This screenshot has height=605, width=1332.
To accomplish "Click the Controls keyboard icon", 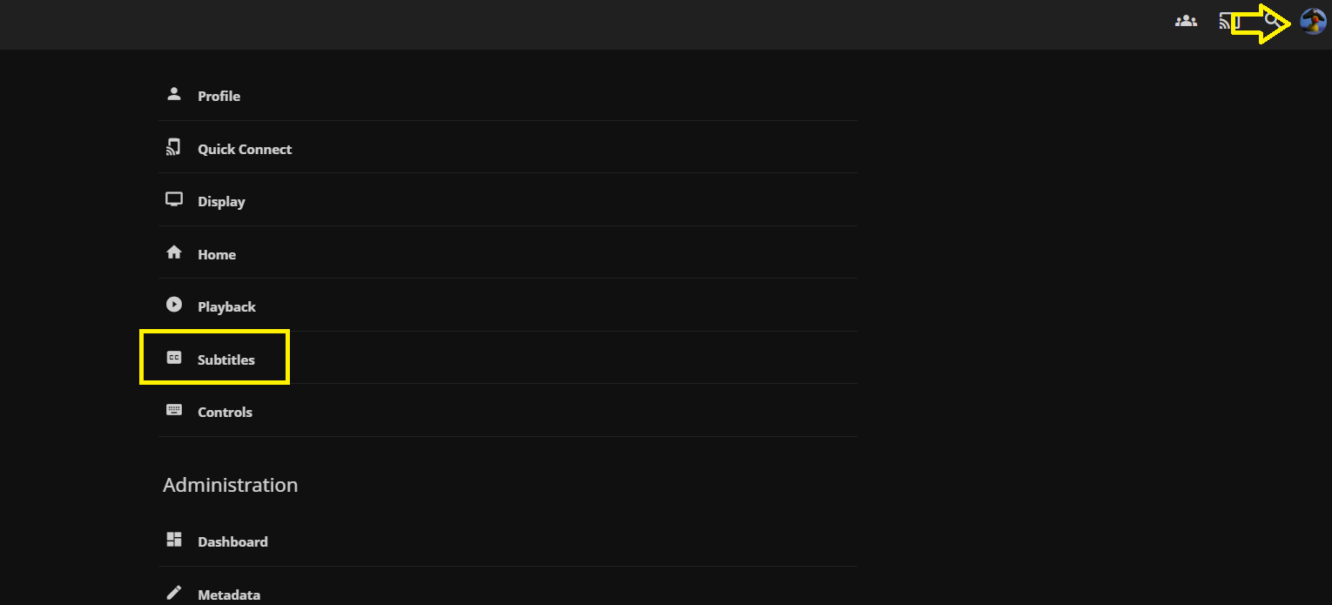I will click(x=174, y=410).
